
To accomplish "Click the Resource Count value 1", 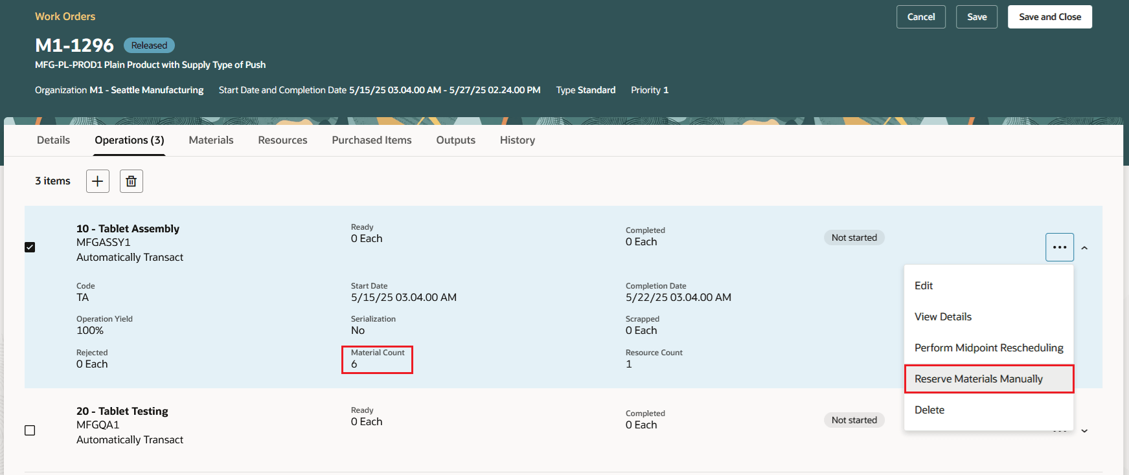I will [629, 364].
